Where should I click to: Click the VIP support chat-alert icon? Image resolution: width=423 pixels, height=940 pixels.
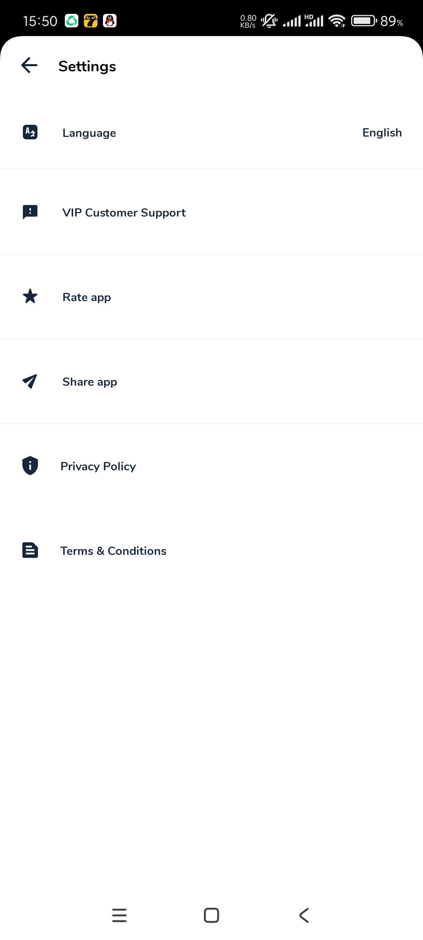pos(30,212)
